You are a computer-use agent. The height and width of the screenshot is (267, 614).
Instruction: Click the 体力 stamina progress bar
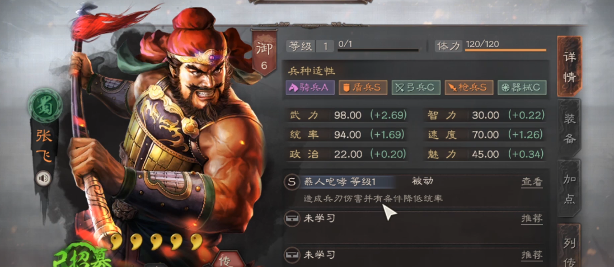[x=505, y=50]
